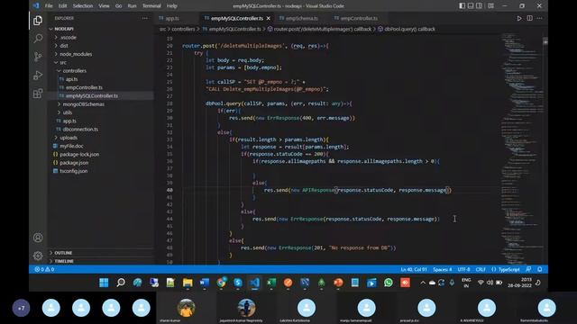Expand the uploads folder

(x=69, y=138)
